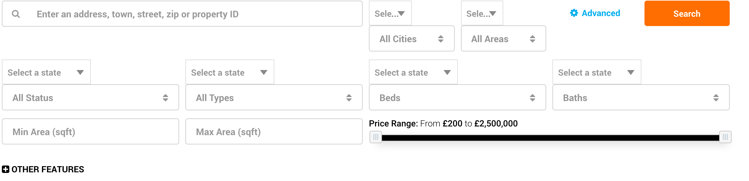This screenshot has height=181, width=749.
Task: Click the All Areas sort arrows icon
Action: [x=532, y=39]
